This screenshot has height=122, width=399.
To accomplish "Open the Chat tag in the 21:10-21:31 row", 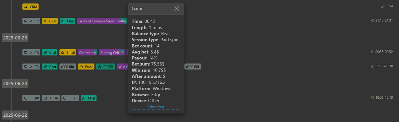I will click(68, 21).
